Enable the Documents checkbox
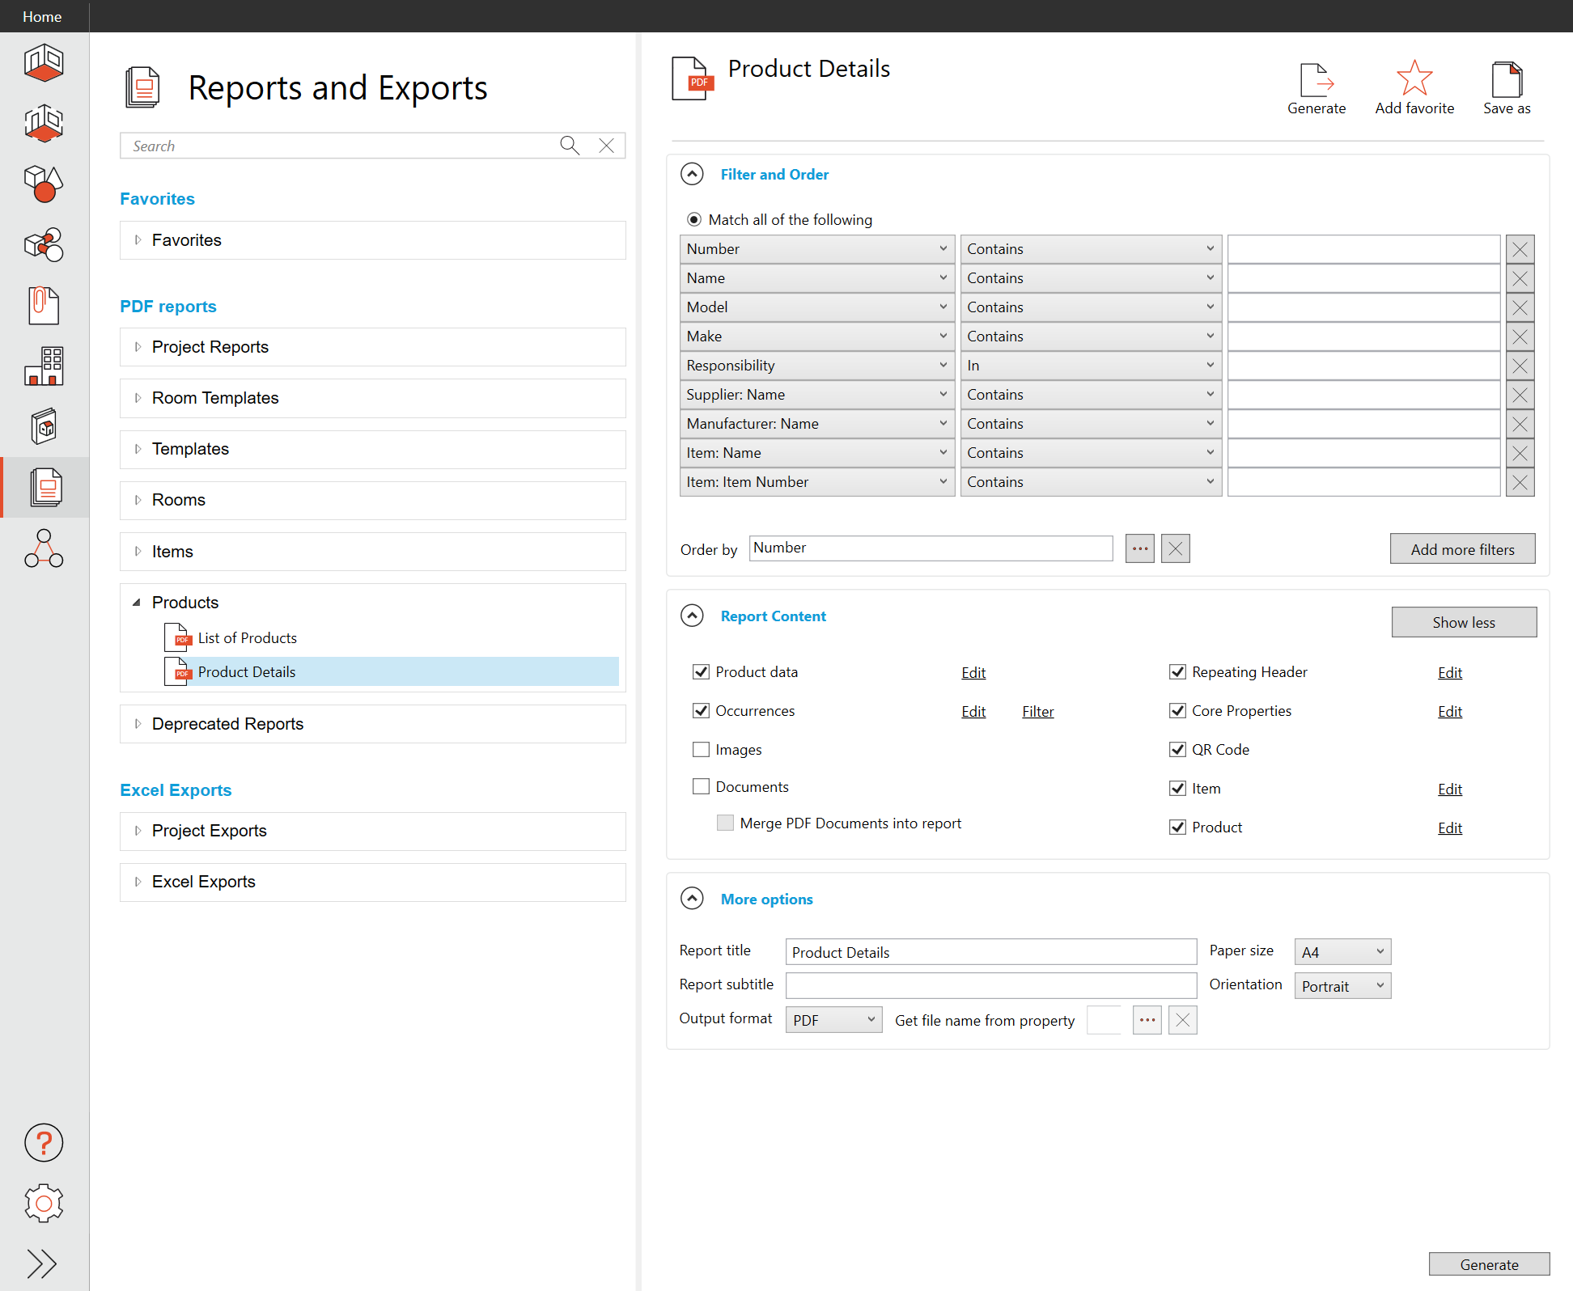The height and width of the screenshot is (1291, 1573). tap(701, 786)
